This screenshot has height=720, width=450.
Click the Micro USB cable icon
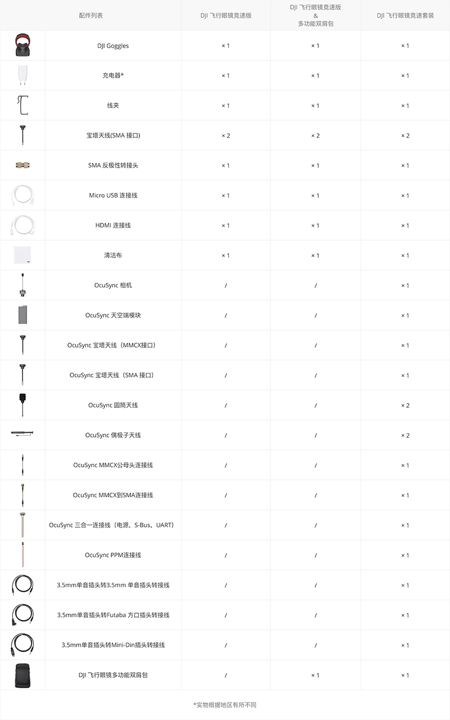(x=22, y=196)
